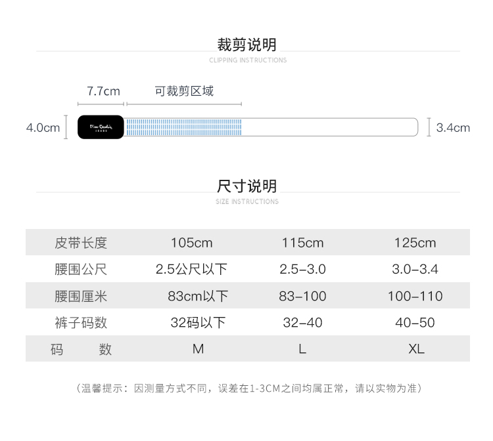This screenshot has height=441, width=493.
Task: Select the 32码以下 pants size cell
Action: point(198,323)
